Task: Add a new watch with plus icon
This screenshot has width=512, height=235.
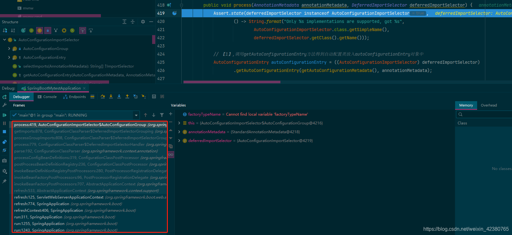Action: click(x=171, y=114)
